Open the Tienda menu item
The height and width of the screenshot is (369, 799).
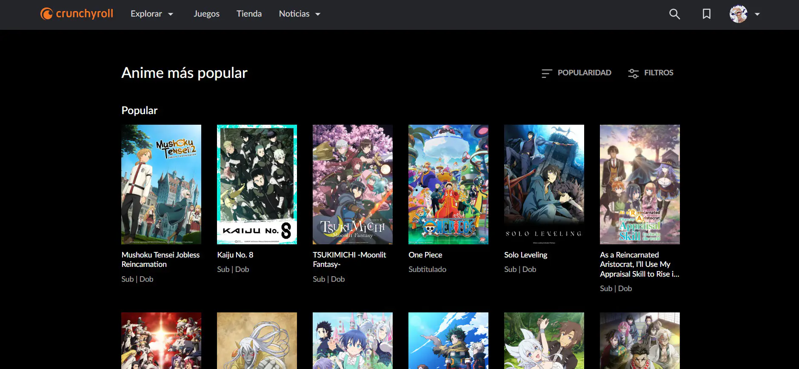249,14
